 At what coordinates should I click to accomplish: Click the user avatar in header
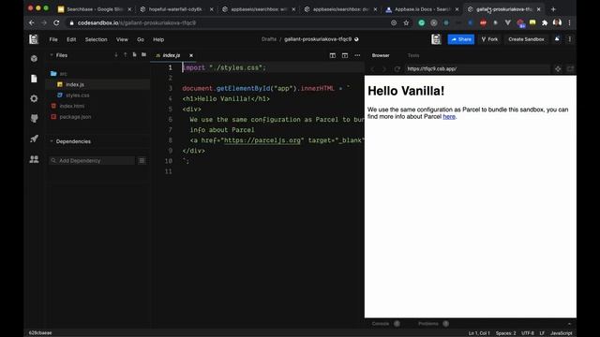click(436, 39)
